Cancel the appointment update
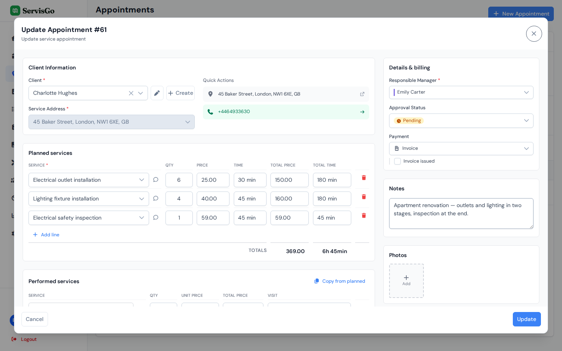Viewport: 562px width, 351px height. 35,319
